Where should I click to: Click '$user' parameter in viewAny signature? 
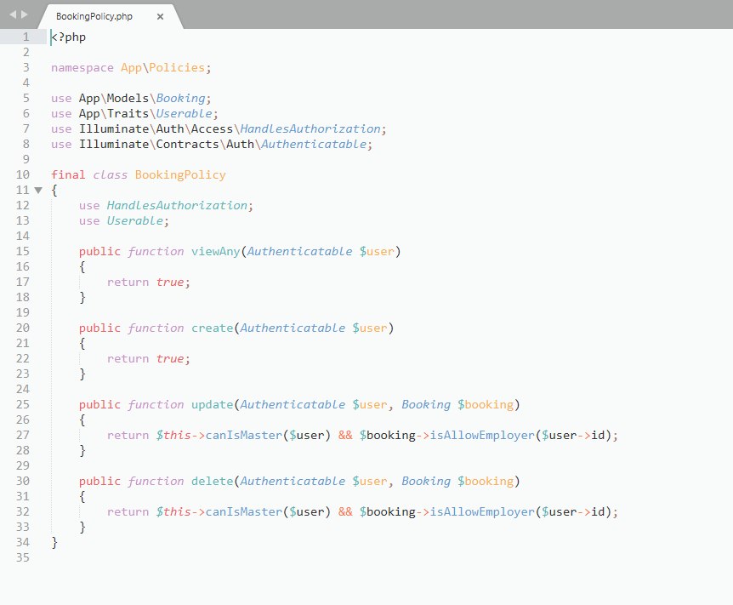[377, 251]
